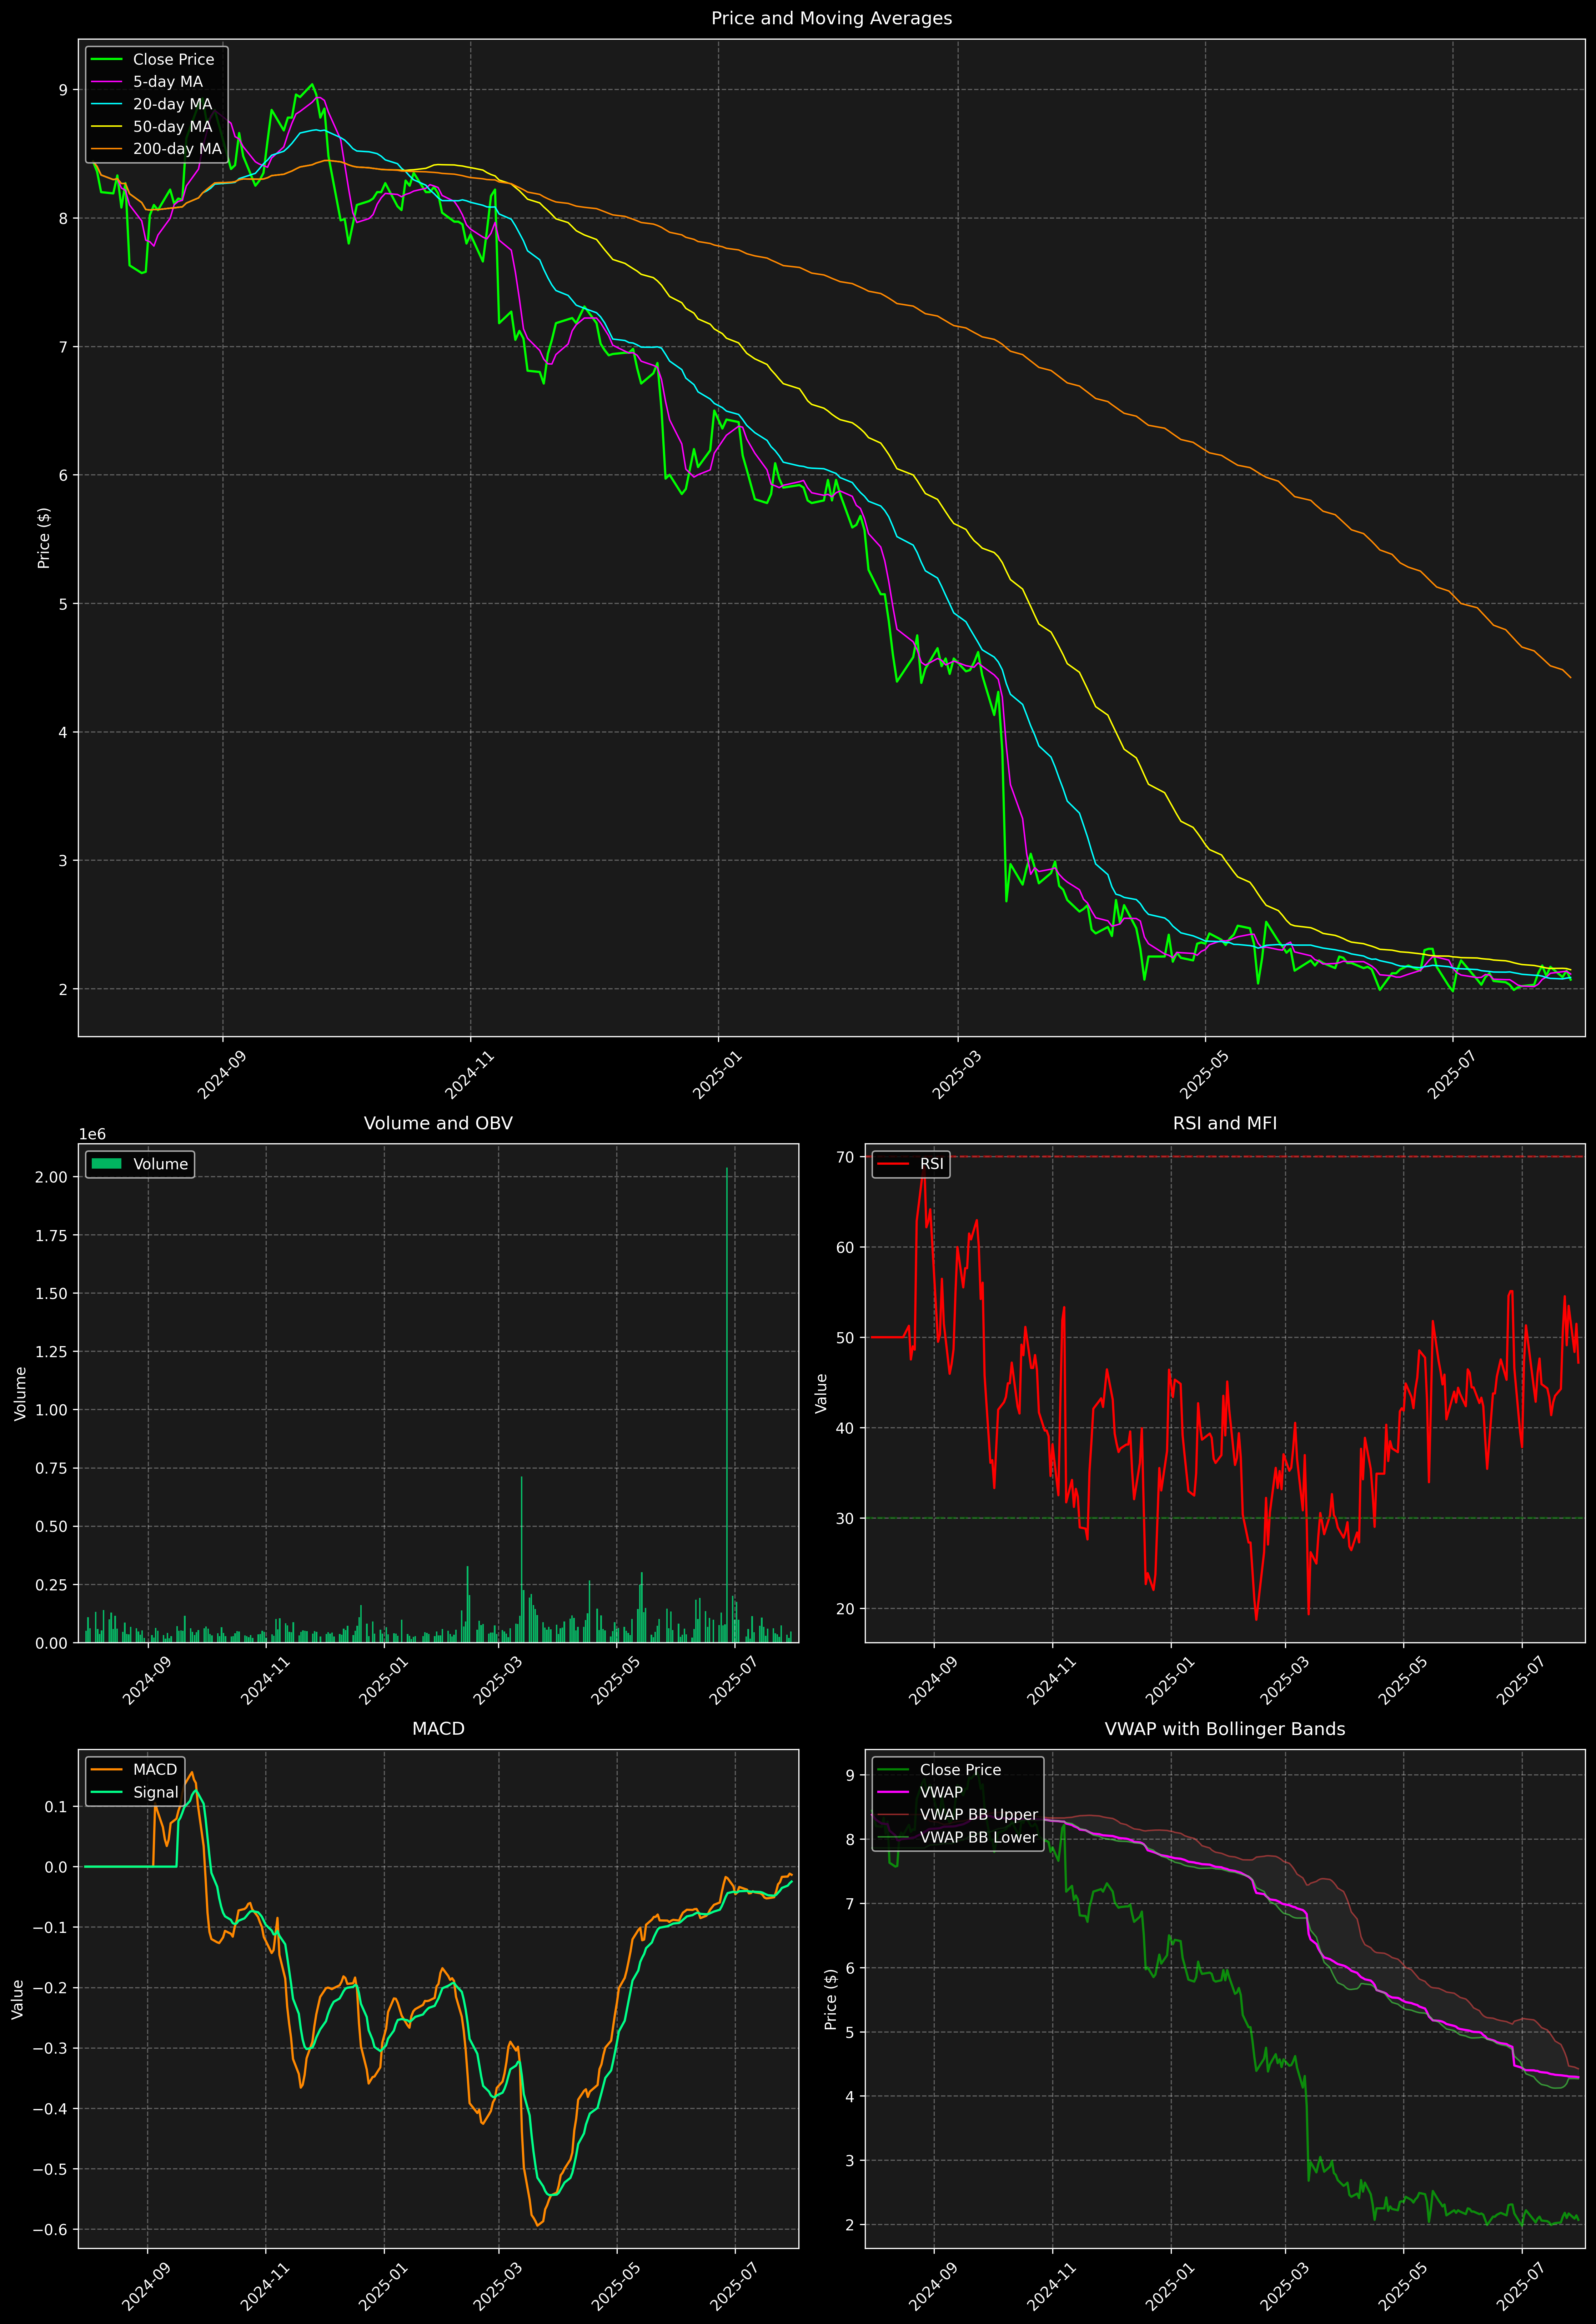Click the 'Price and Moving Averages' chart title

point(831,18)
